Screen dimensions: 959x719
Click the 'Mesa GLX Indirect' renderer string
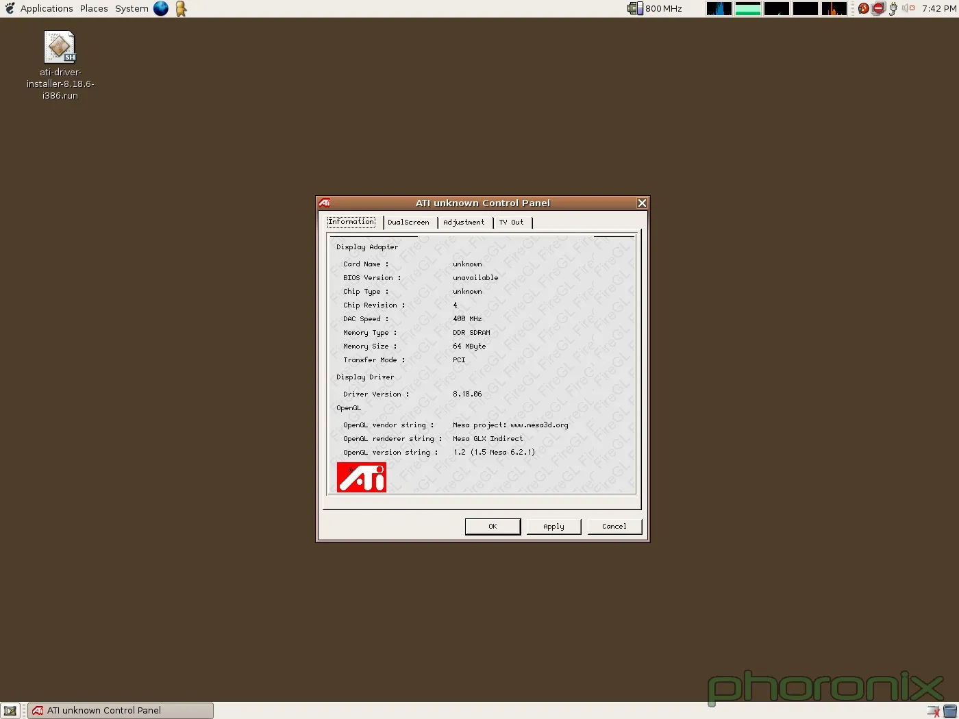[488, 439]
